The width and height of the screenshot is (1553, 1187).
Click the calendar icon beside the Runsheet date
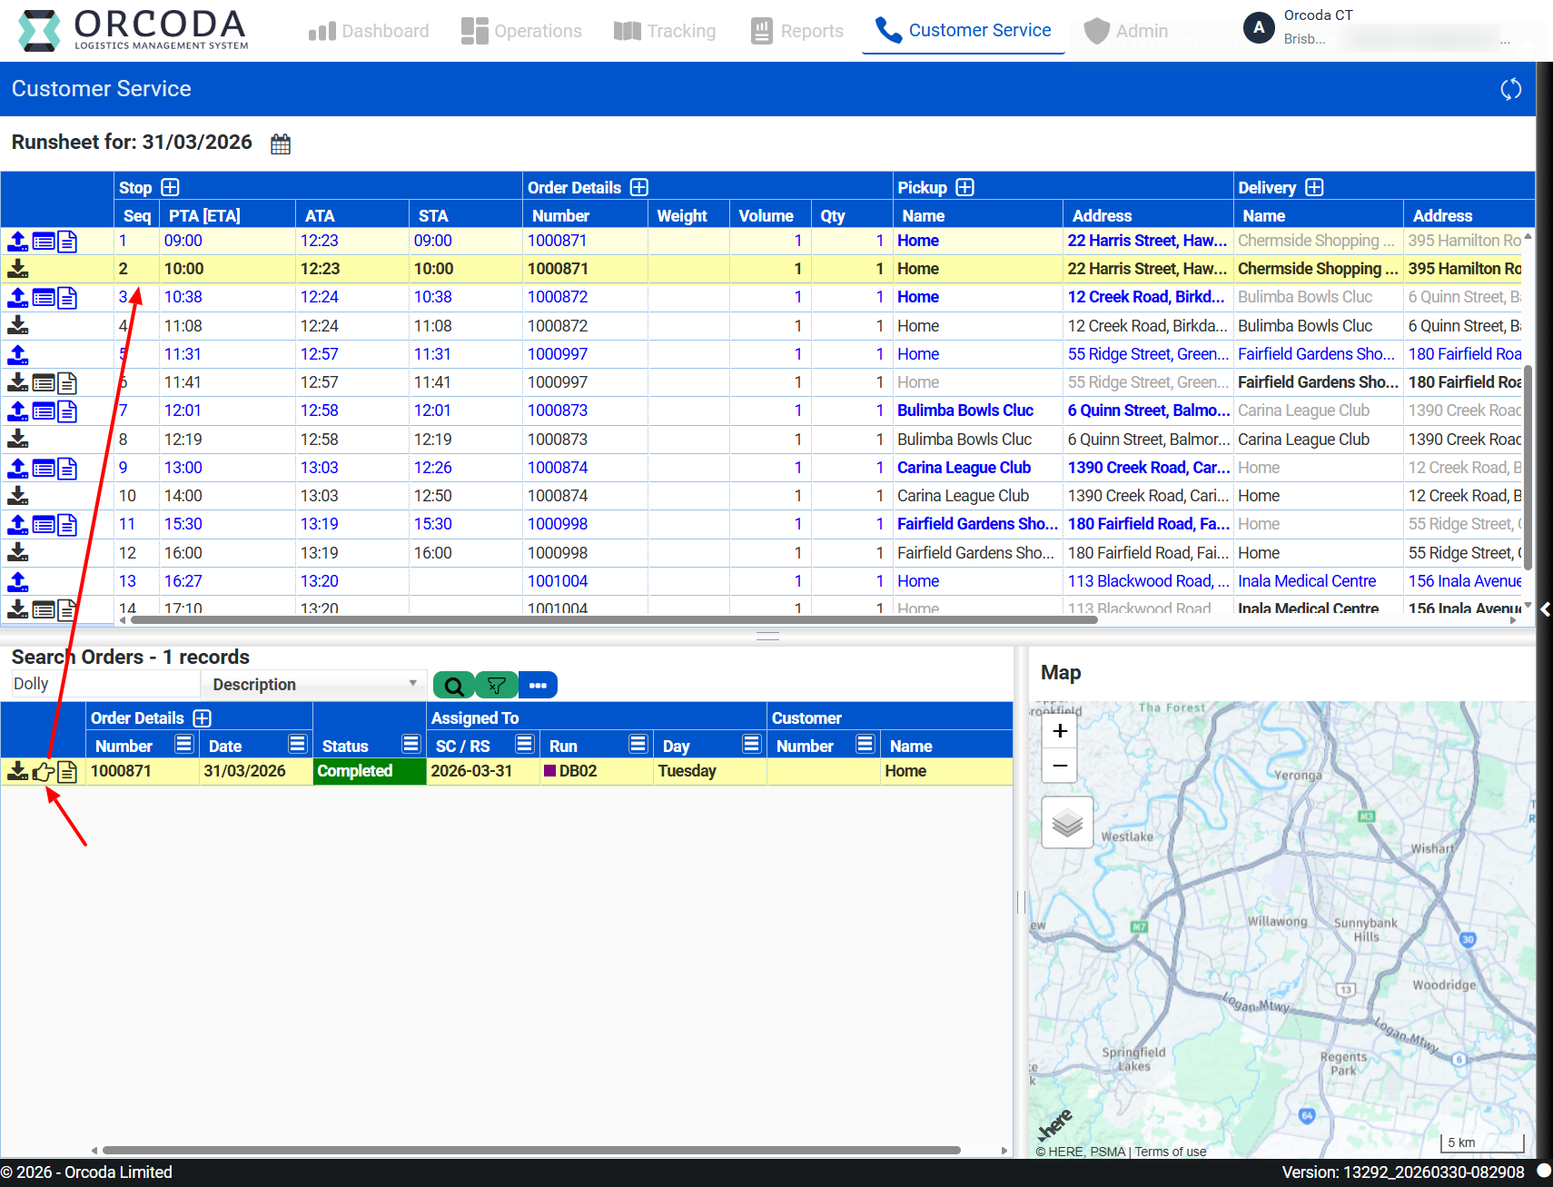281,143
